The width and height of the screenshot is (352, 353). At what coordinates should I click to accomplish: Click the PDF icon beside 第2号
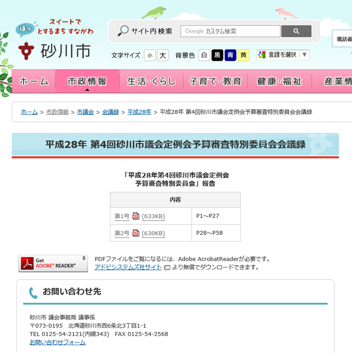click(x=136, y=233)
